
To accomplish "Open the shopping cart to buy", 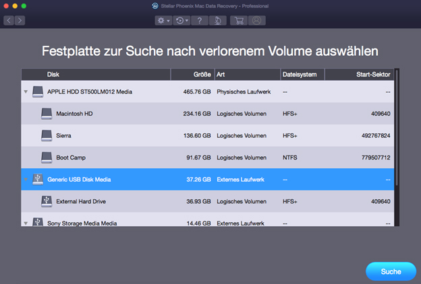I will coord(239,20).
